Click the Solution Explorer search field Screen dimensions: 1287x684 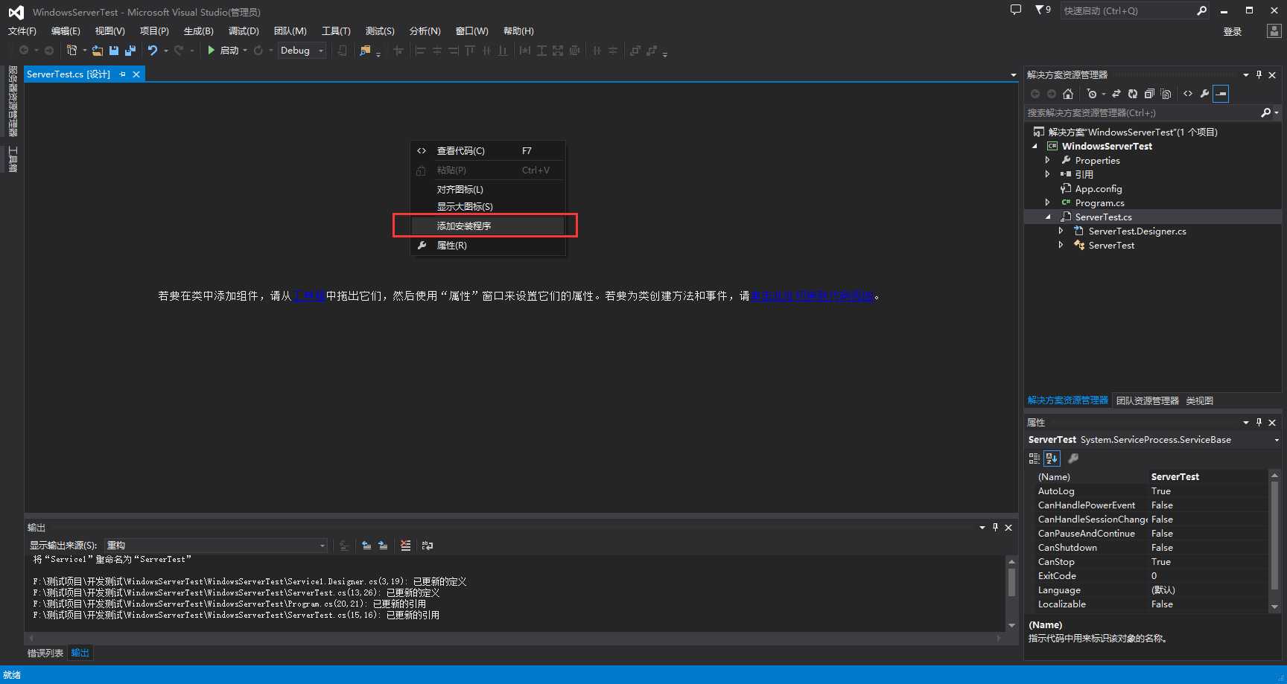click(1142, 113)
